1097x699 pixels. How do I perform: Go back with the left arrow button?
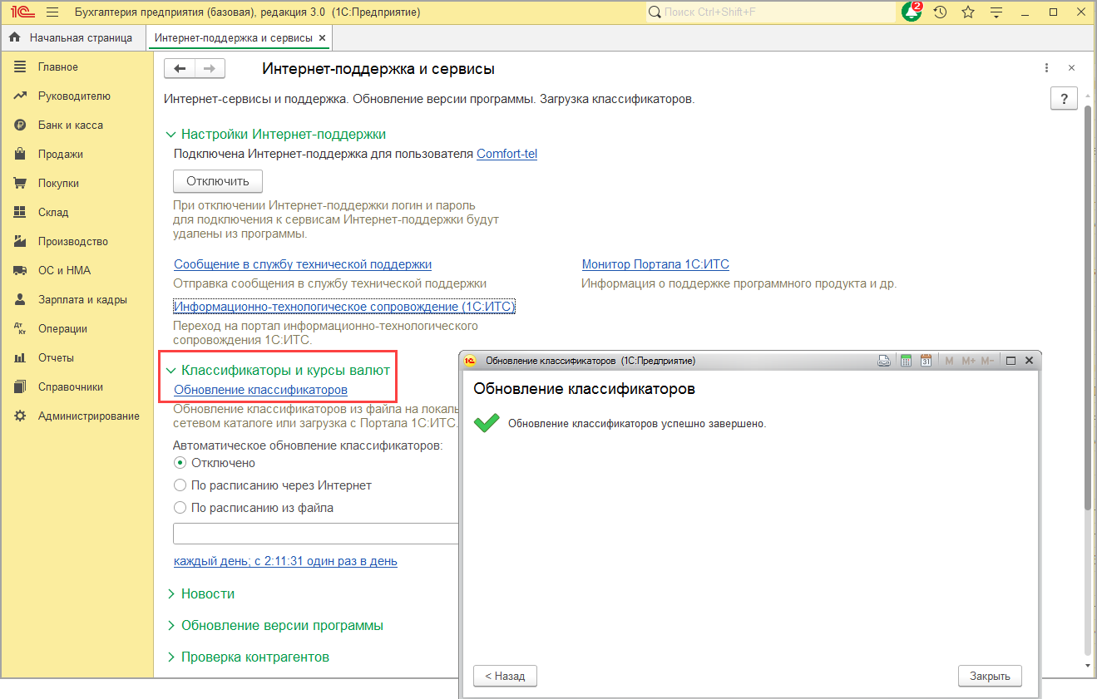(180, 69)
